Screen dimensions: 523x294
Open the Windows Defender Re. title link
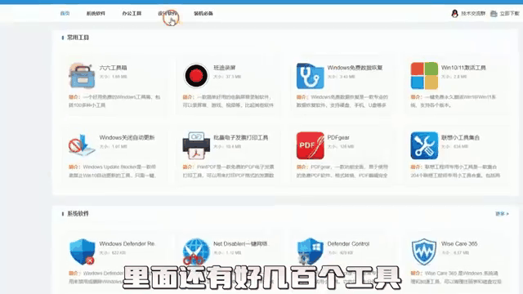pos(127,243)
